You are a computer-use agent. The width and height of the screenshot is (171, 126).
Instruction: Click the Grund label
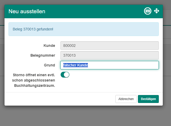click(x=50, y=65)
